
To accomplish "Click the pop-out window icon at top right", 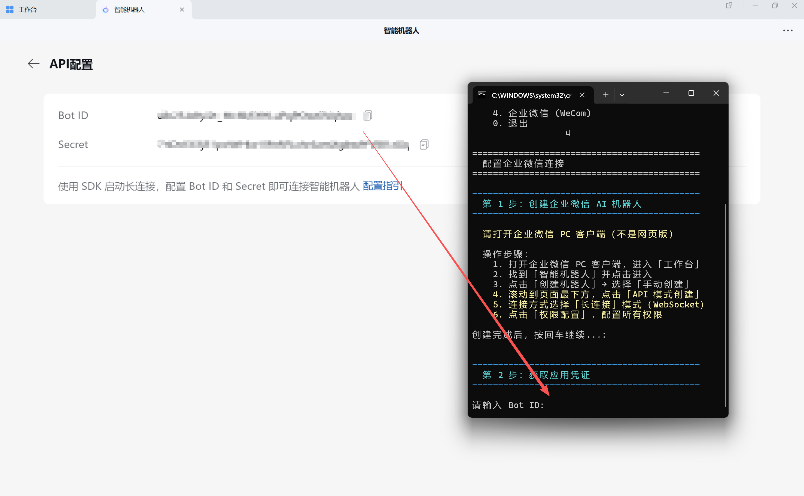I will (729, 5).
